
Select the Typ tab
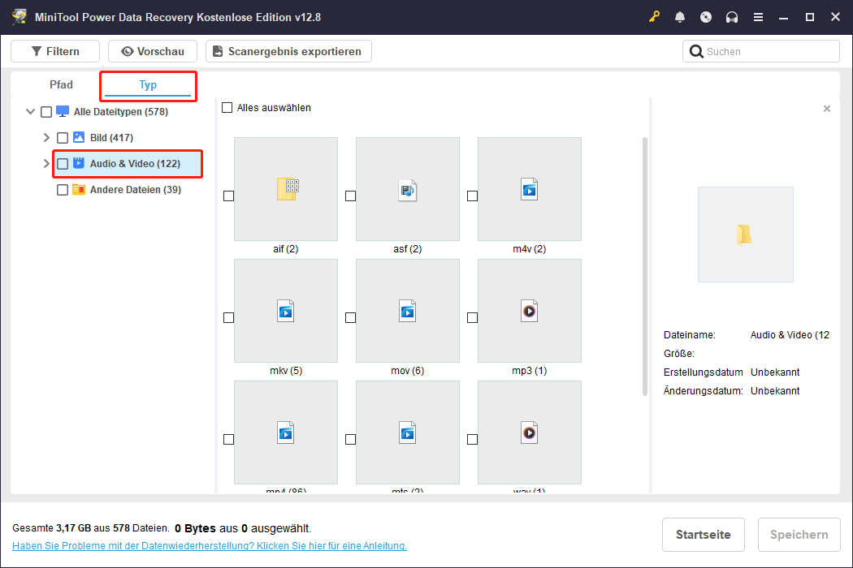148,85
